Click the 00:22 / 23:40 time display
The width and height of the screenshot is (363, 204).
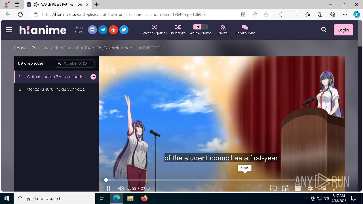pyautogui.click(x=138, y=188)
